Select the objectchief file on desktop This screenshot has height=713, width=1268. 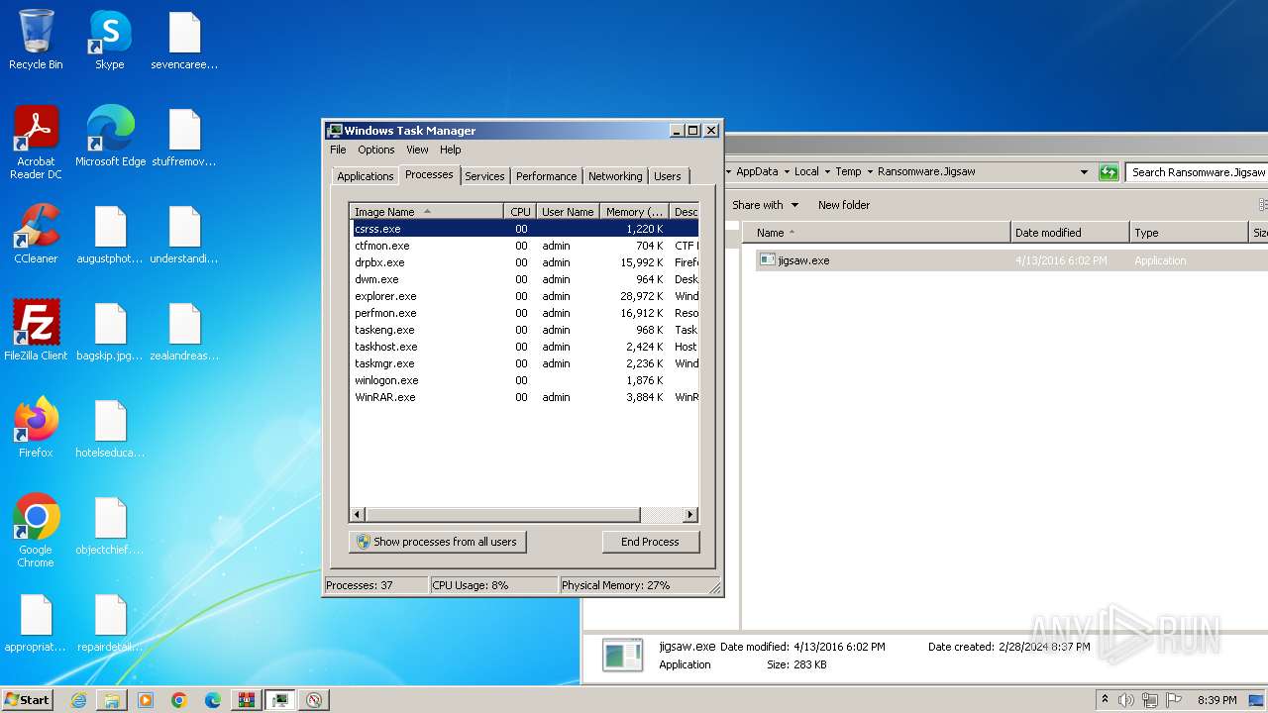click(110, 525)
